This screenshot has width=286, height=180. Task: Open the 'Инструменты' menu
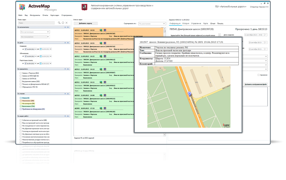[x=35, y=15]
